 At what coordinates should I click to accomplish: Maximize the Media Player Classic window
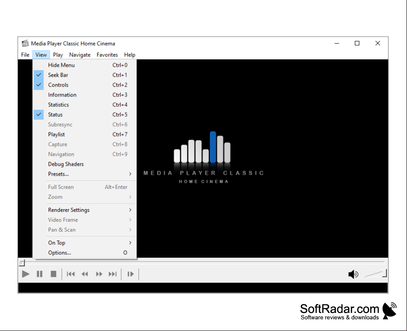pyautogui.click(x=357, y=43)
